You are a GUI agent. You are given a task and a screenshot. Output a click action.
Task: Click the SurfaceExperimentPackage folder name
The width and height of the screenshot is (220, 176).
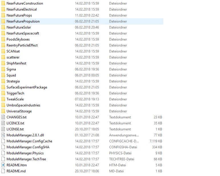[x=27, y=87]
